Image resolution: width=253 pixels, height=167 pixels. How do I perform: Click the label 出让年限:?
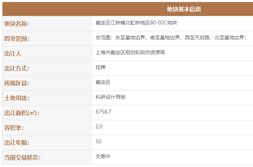click(17, 143)
